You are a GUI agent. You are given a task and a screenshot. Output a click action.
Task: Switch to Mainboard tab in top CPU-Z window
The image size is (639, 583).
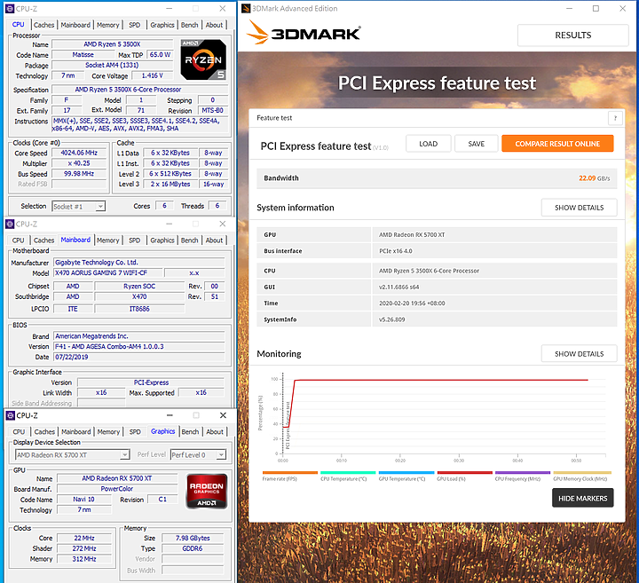pos(75,25)
